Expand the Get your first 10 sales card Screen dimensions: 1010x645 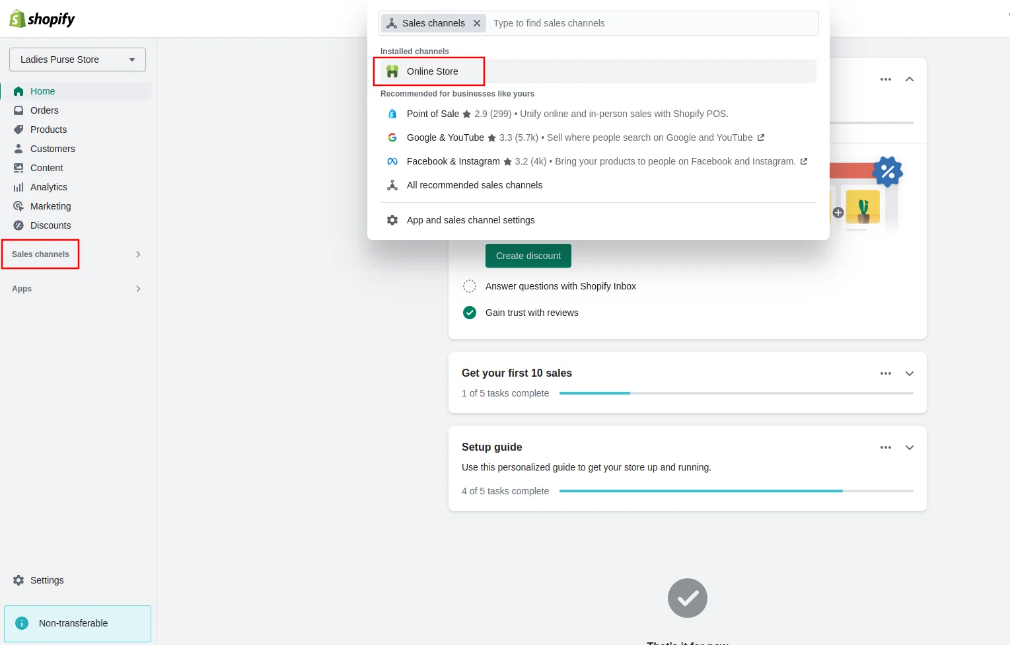point(910,373)
